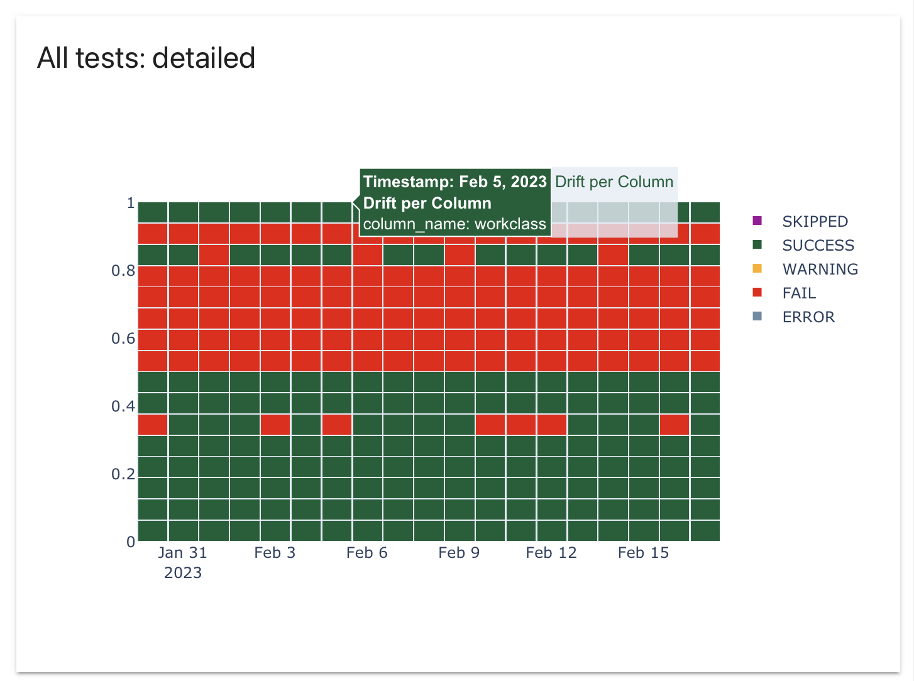The width and height of the screenshot is (914, 681).
Task: Click the '0.4' tick on the y-axis
Action: point(124,406)
